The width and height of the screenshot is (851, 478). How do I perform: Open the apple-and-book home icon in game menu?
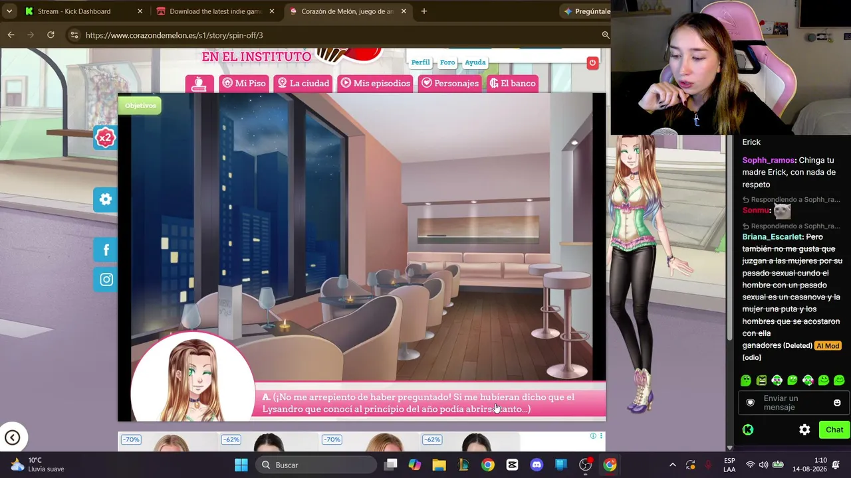click(x=199, y=83)
